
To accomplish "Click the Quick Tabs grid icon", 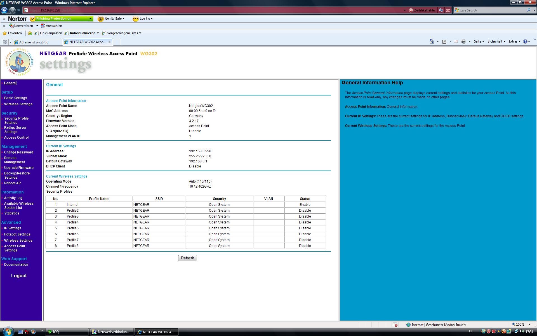I will [5, 42].
